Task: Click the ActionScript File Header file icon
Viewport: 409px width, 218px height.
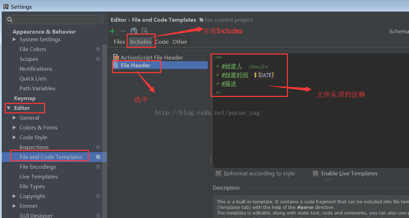Action: coord(116,57)
